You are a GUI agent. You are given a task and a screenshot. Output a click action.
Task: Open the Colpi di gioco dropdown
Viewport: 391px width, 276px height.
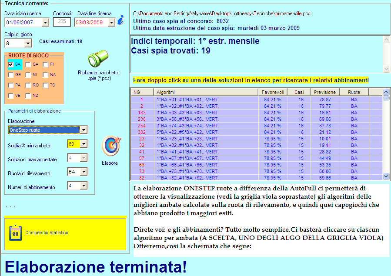[x=28, y=43]
